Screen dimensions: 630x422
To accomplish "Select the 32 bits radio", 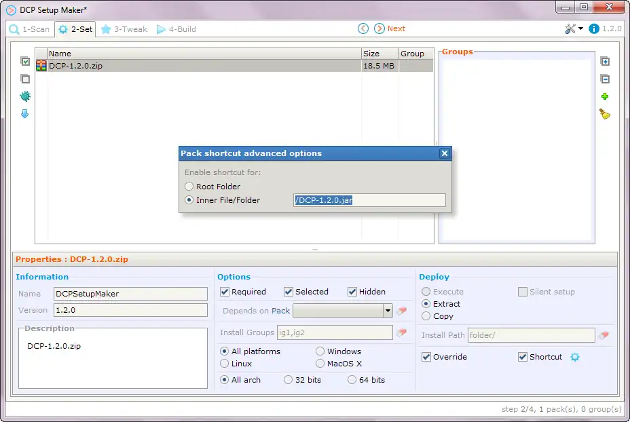I will (288, 380).
